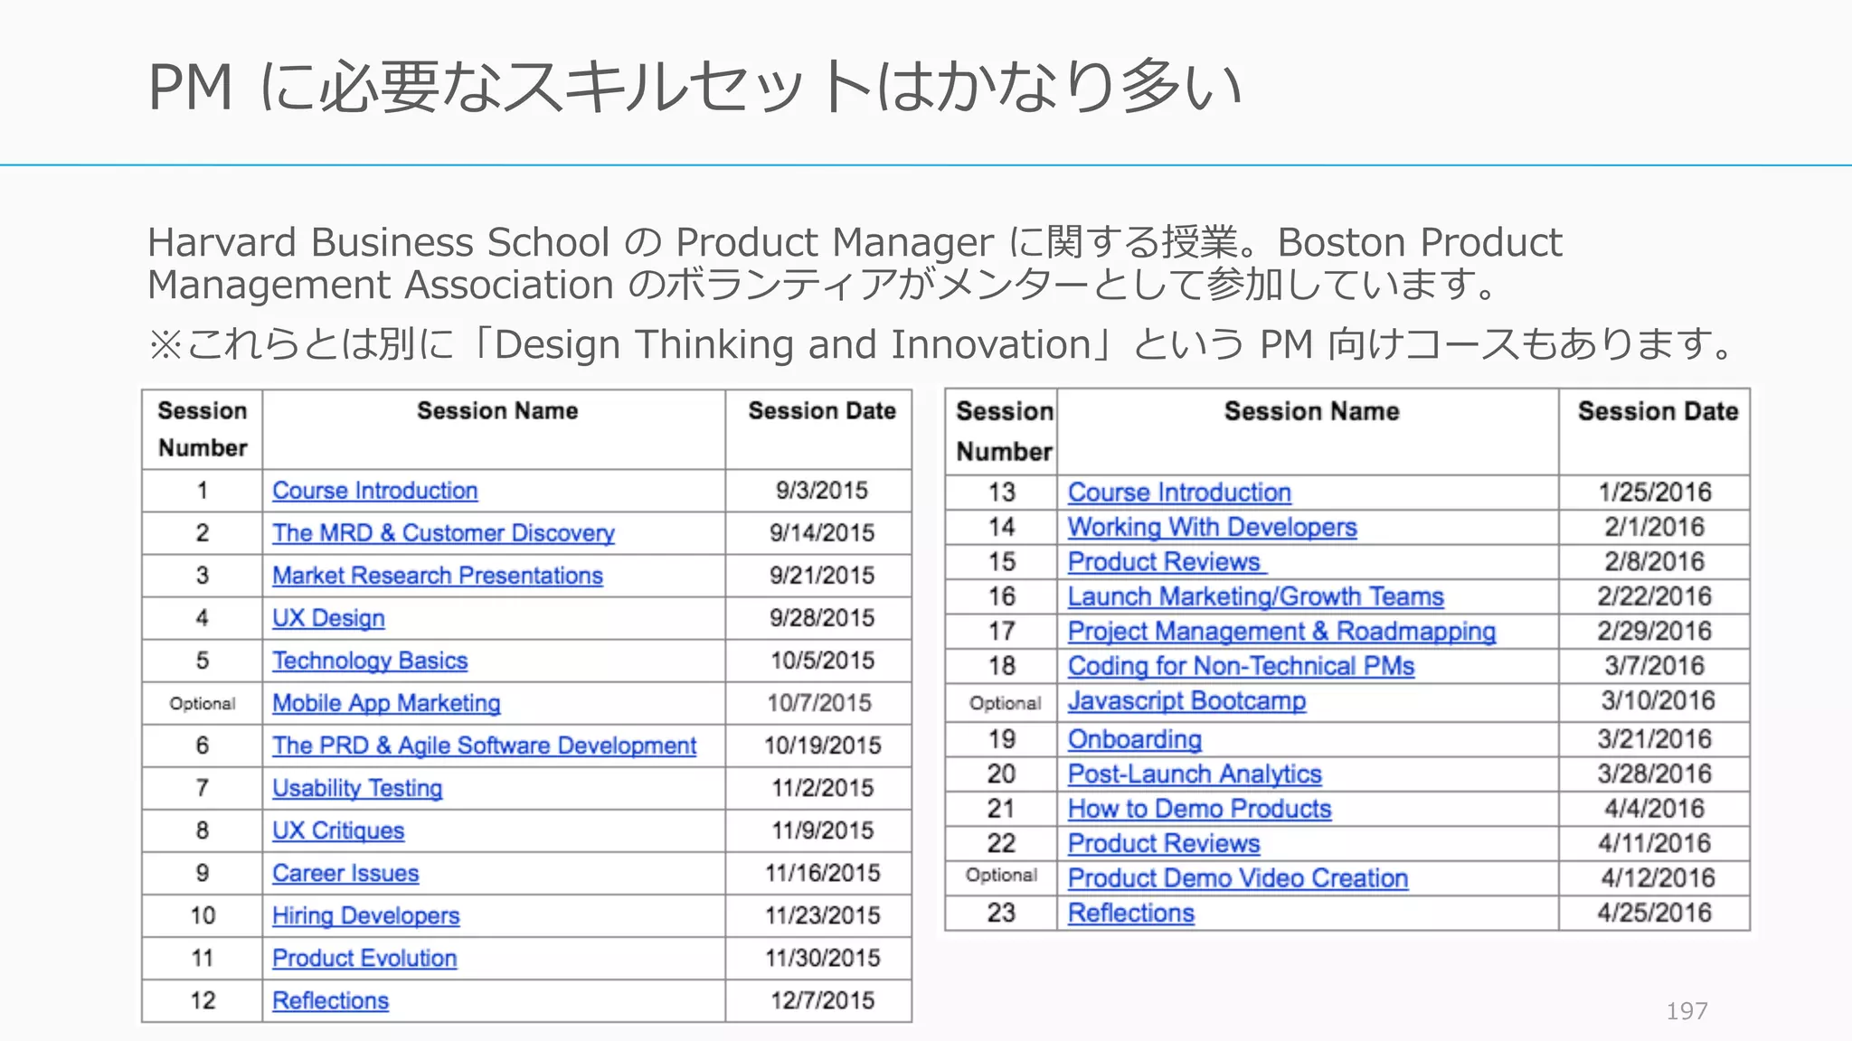
Task: Open the Hiring Developers link
Action: coord(365,915)
